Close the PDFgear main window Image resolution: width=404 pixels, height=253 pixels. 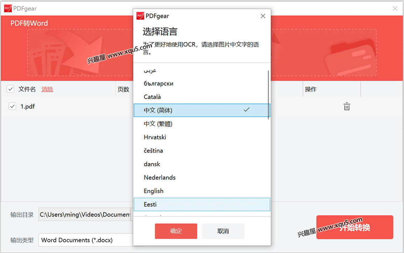[395, 8]
